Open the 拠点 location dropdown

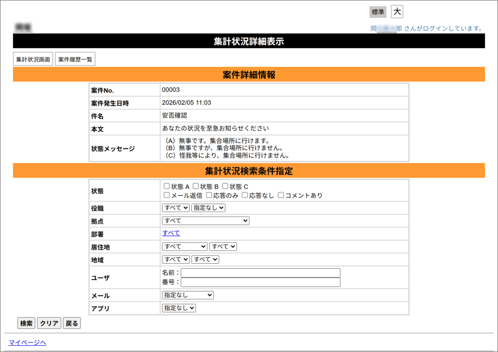[205, 220]
